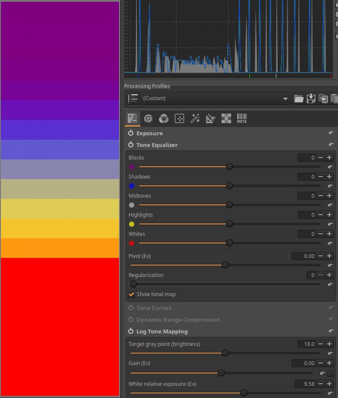338x398 pixels.
Task: Open the Special effects magic wand tab
Action: 195,118
